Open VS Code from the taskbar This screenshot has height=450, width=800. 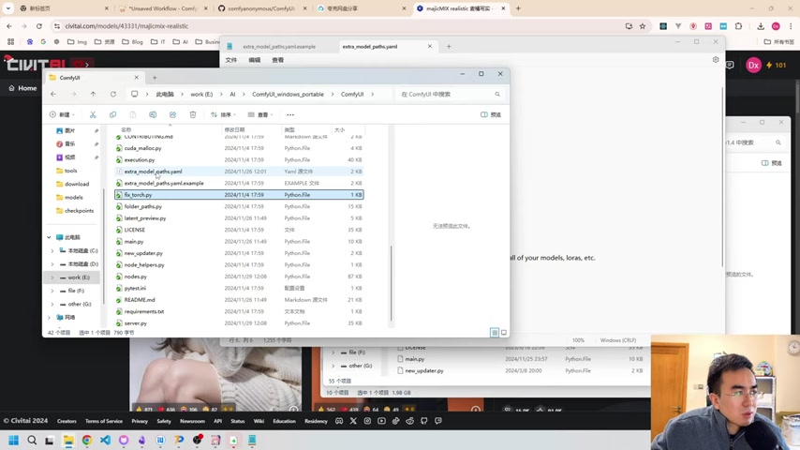(x=105, y=440)
